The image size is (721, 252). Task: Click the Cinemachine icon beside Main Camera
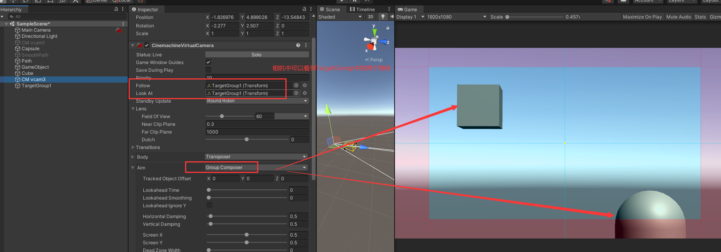pyautogui.click(x=118, y=30)
